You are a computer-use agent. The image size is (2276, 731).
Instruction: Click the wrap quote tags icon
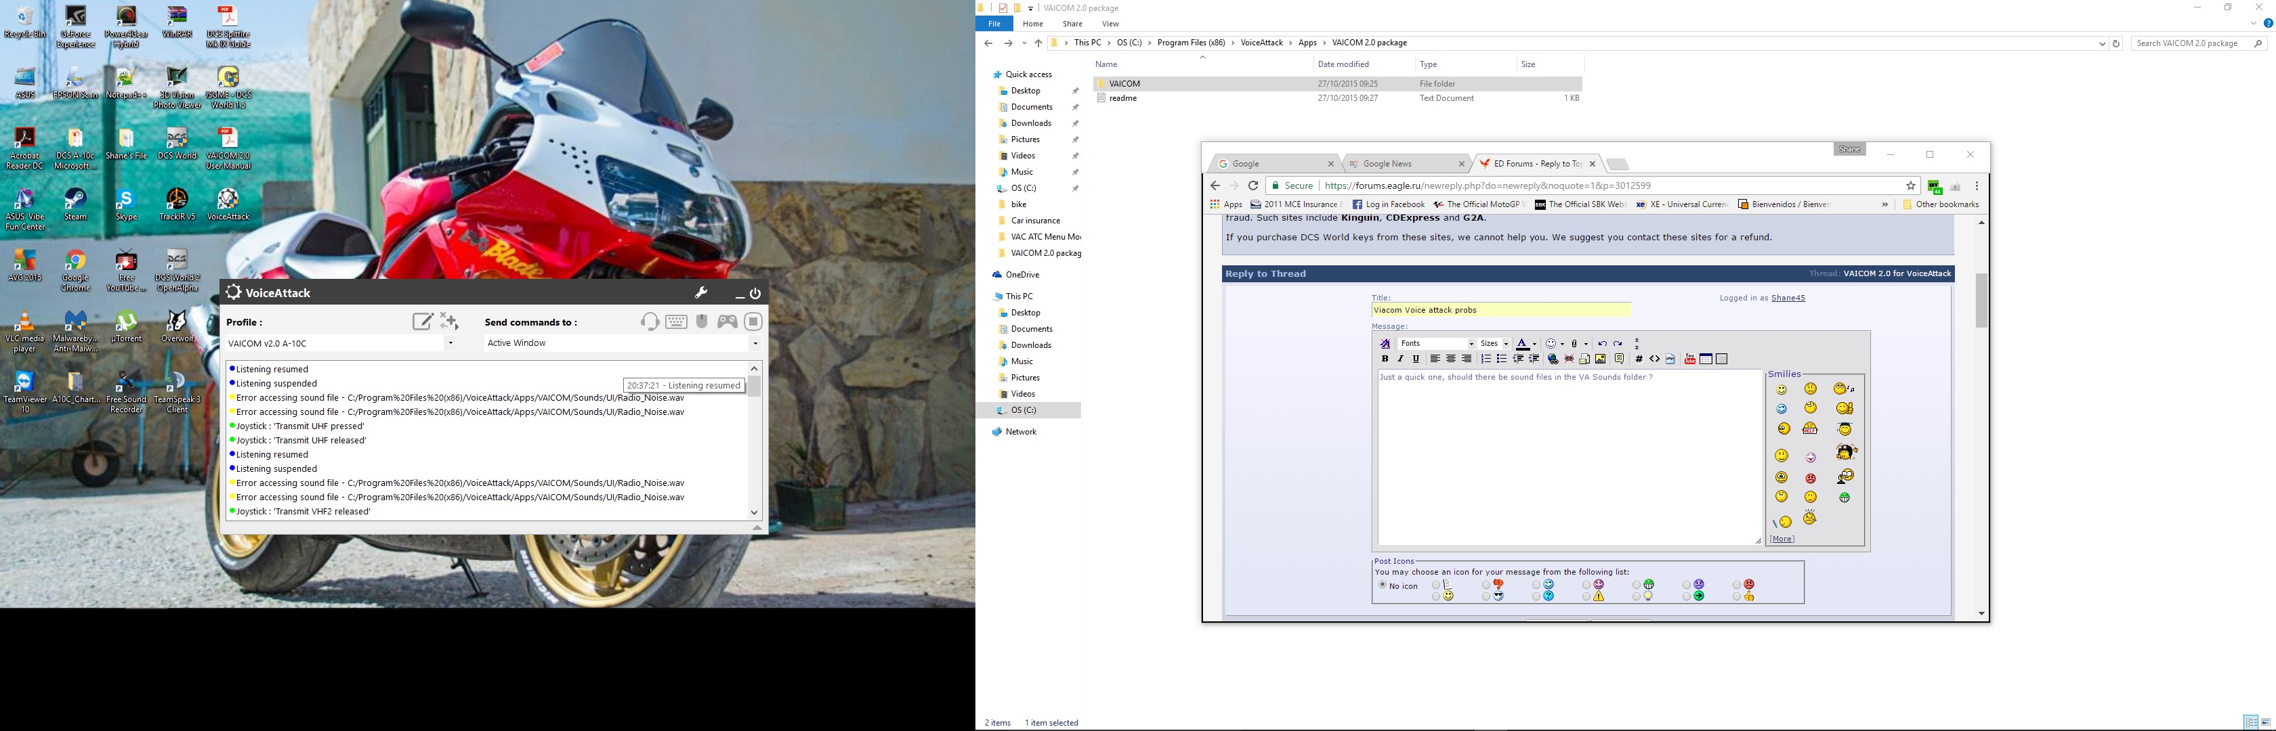1620,359
